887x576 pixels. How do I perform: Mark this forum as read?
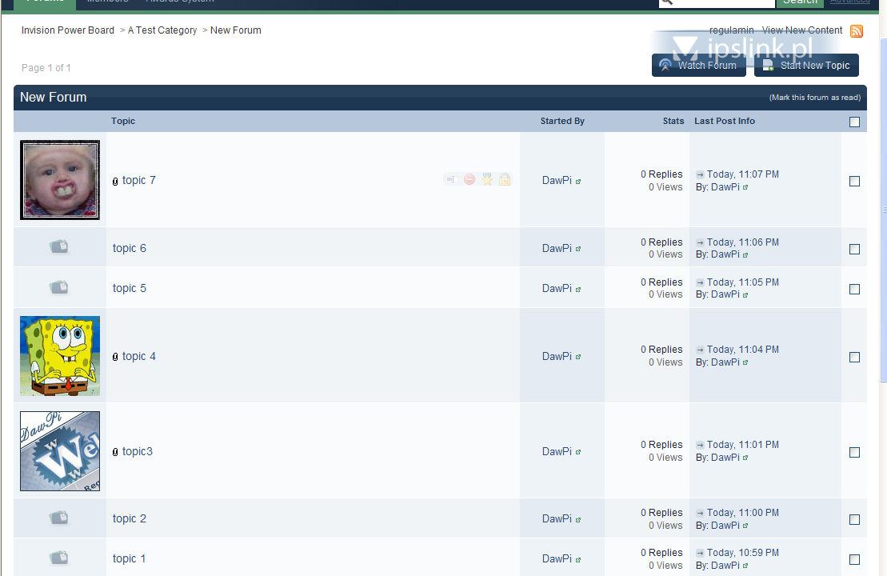814,98
